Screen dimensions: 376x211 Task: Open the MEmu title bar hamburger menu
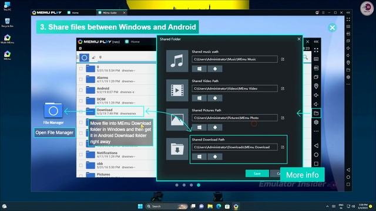(323, 13)
